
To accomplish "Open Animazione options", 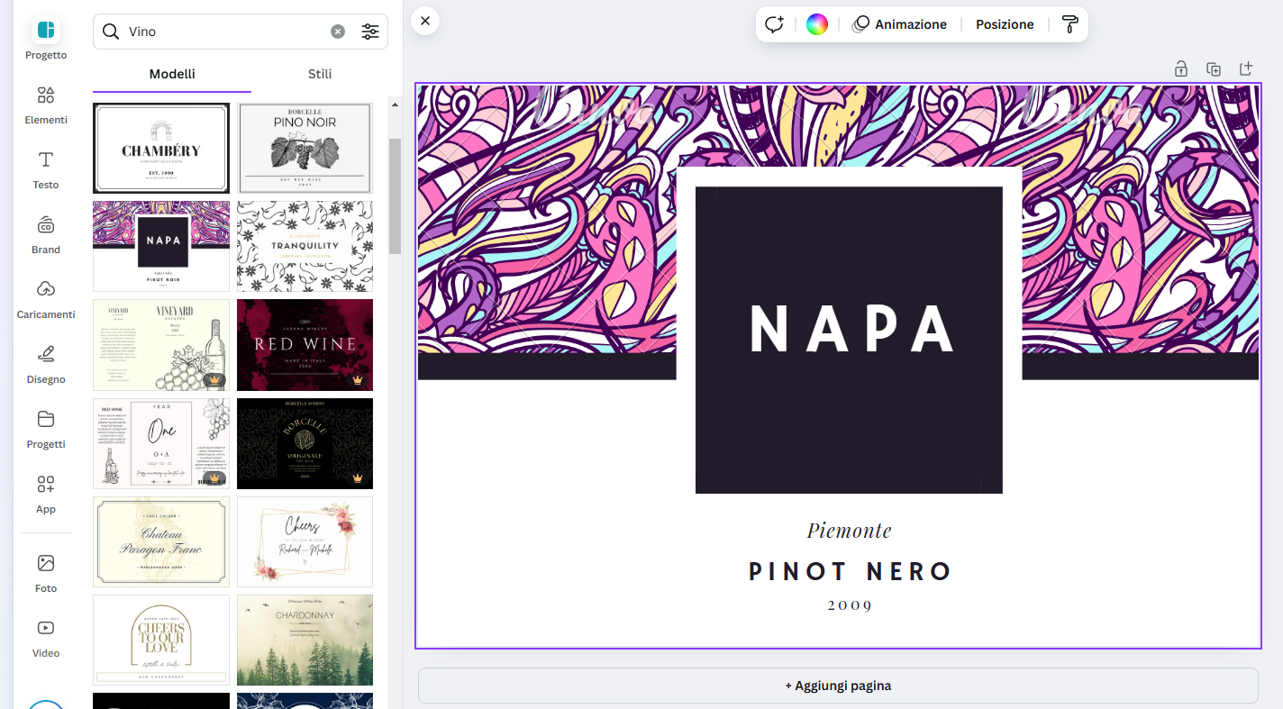I will click(900, 24).
